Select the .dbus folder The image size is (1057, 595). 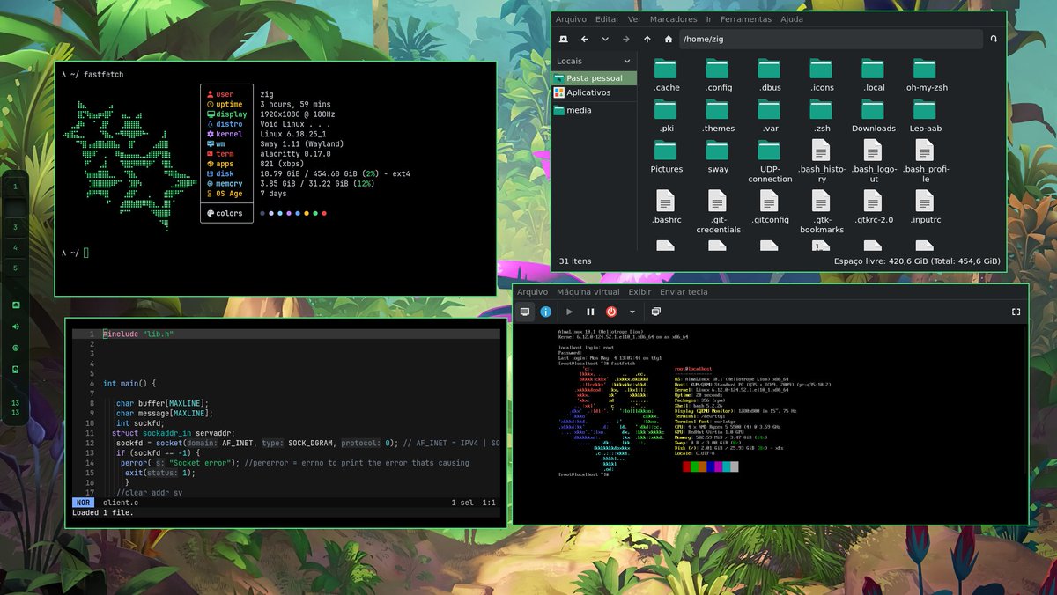pyautogui.click(x=770, y=76)
